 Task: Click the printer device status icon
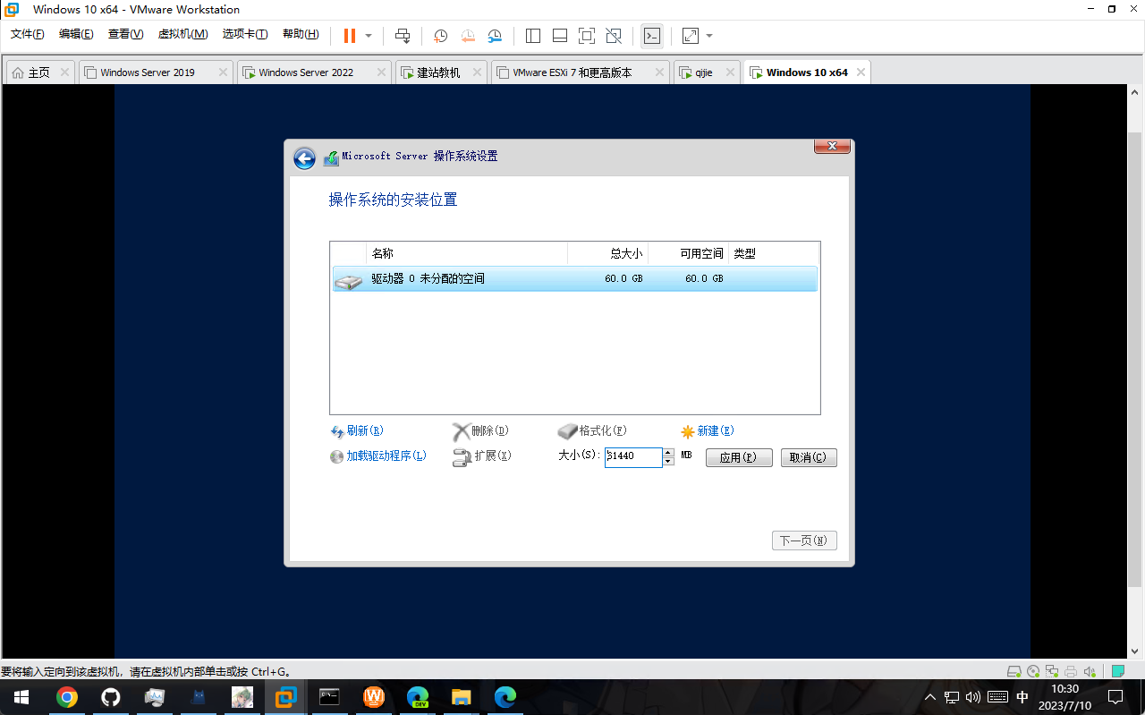(1071, 671)
